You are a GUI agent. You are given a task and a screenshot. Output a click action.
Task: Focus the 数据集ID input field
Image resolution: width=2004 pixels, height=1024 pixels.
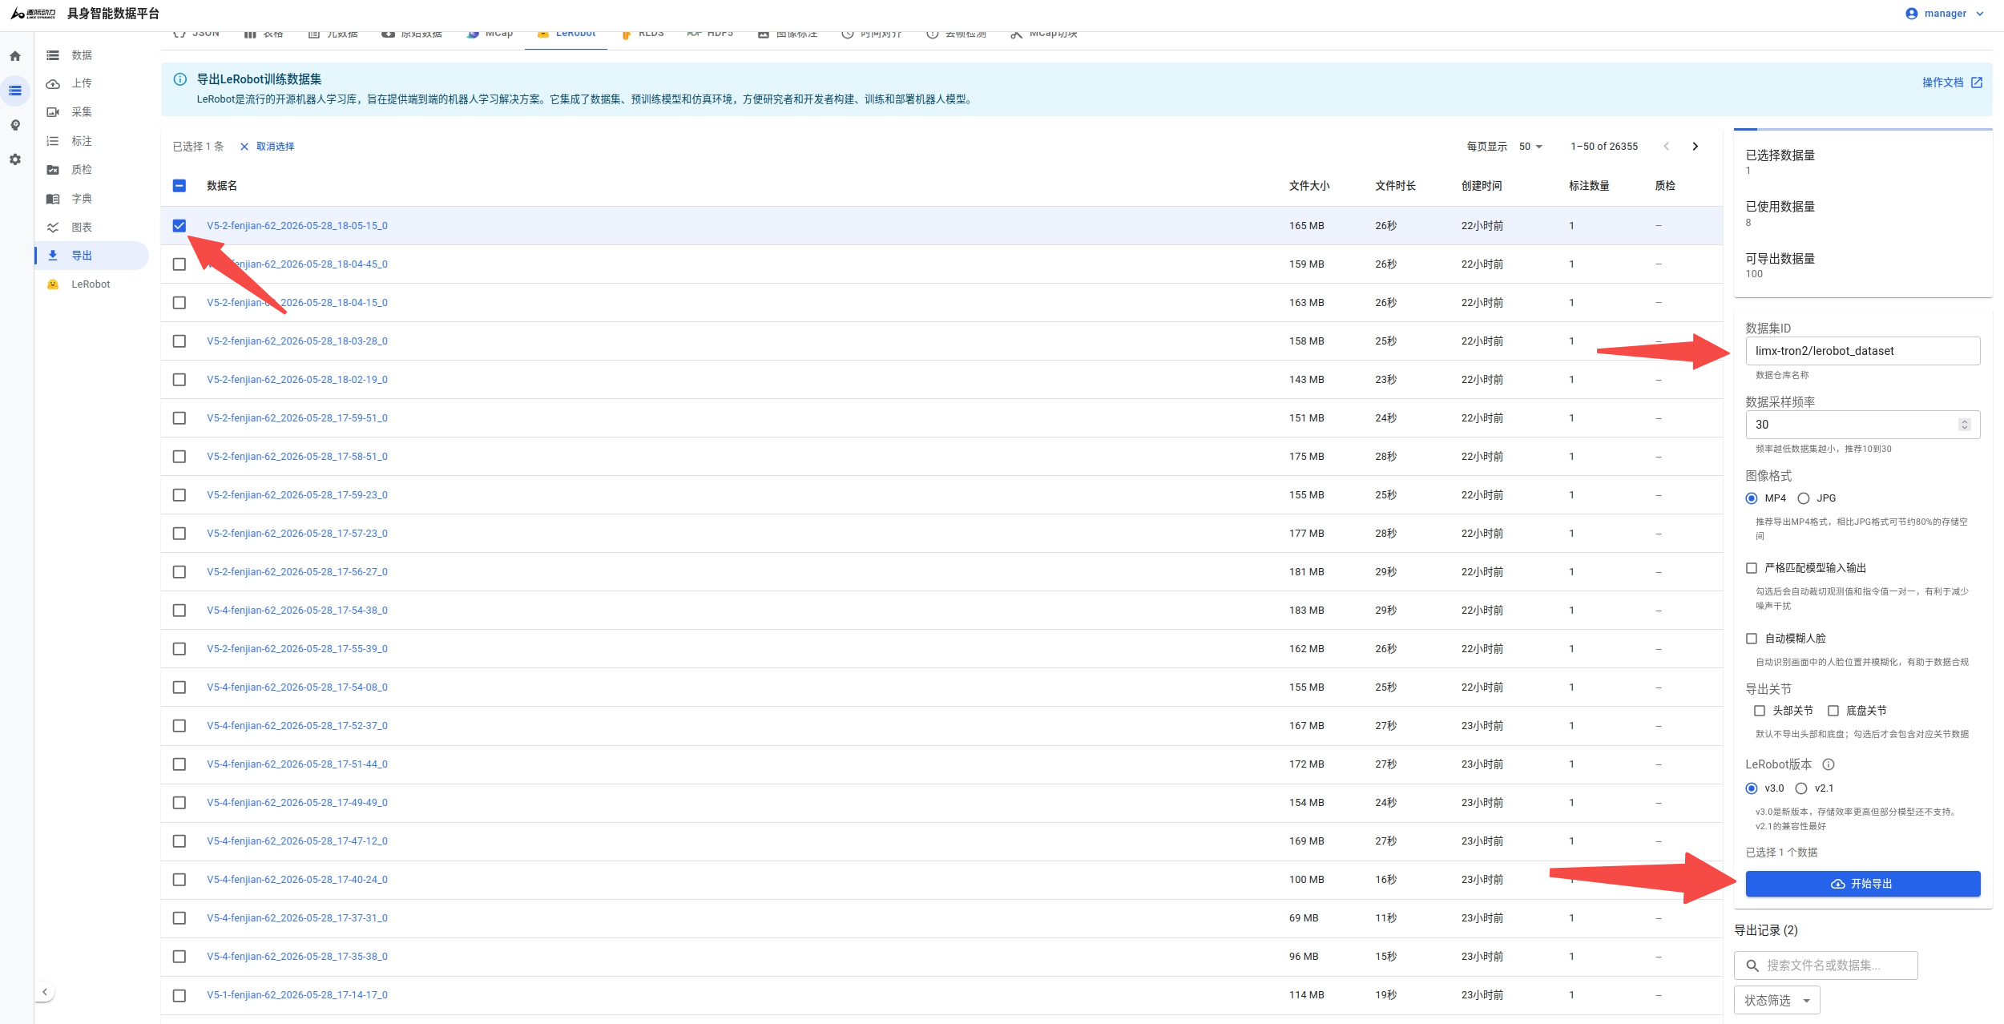[x=1863, y=351]
